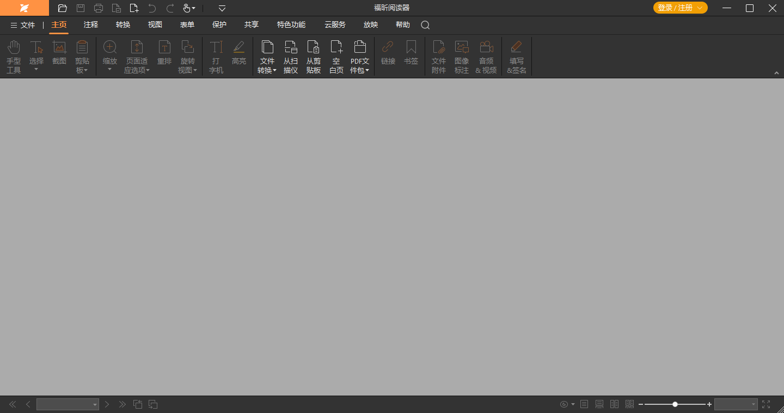Click the zoom in plus button
Screen dimensions: 784x413
(x=709, y=404)
